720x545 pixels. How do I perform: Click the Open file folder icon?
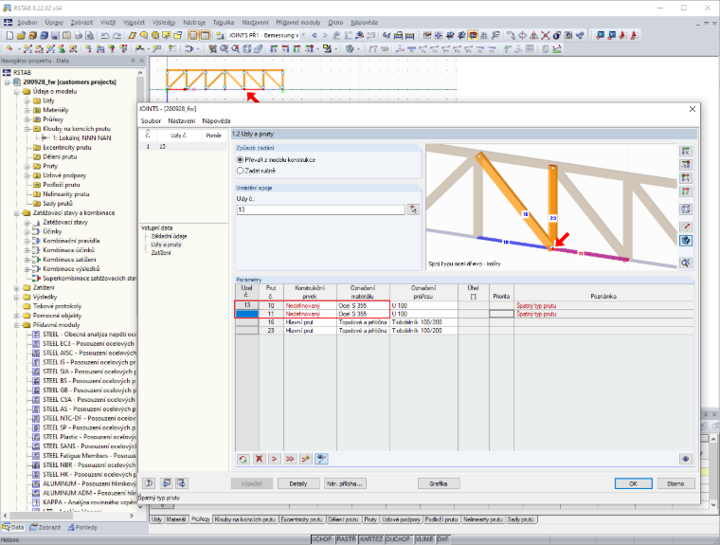pos(21,35)
